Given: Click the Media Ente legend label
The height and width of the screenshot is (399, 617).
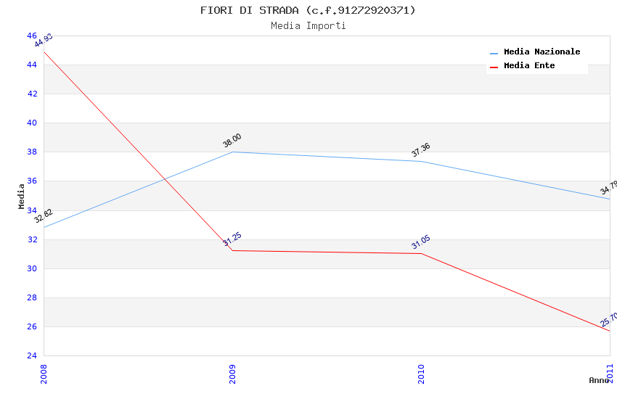Looking at the screenshot, I should [x=529, y=66].
